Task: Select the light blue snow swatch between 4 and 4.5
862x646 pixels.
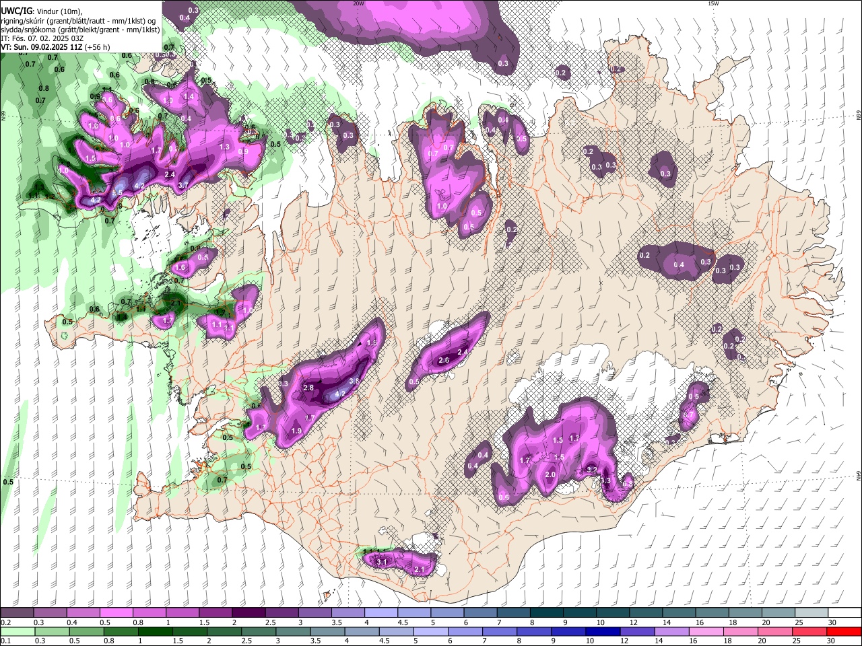Action: (x=381, y=612)
